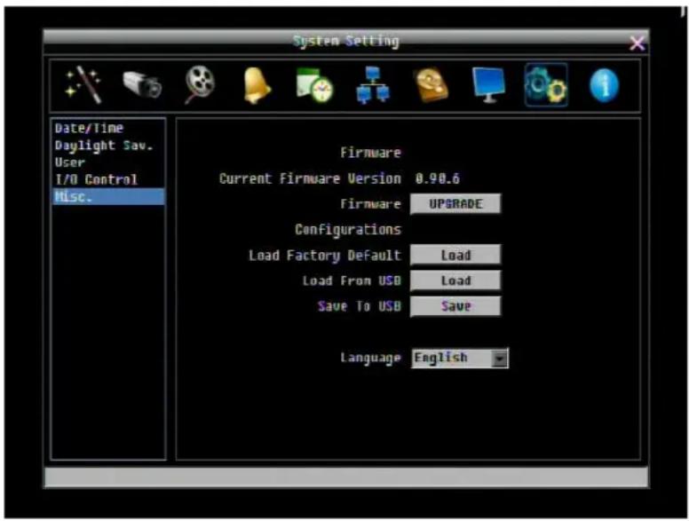The image size is (689, 521).
Task: Select I/O Control in the side menu
Action: pos(108,179)
